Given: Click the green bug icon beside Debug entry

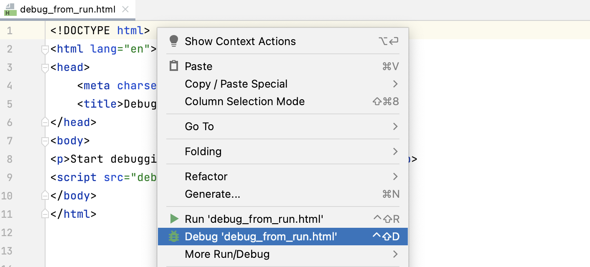Looking at the screenshot, I should [174, 236].
